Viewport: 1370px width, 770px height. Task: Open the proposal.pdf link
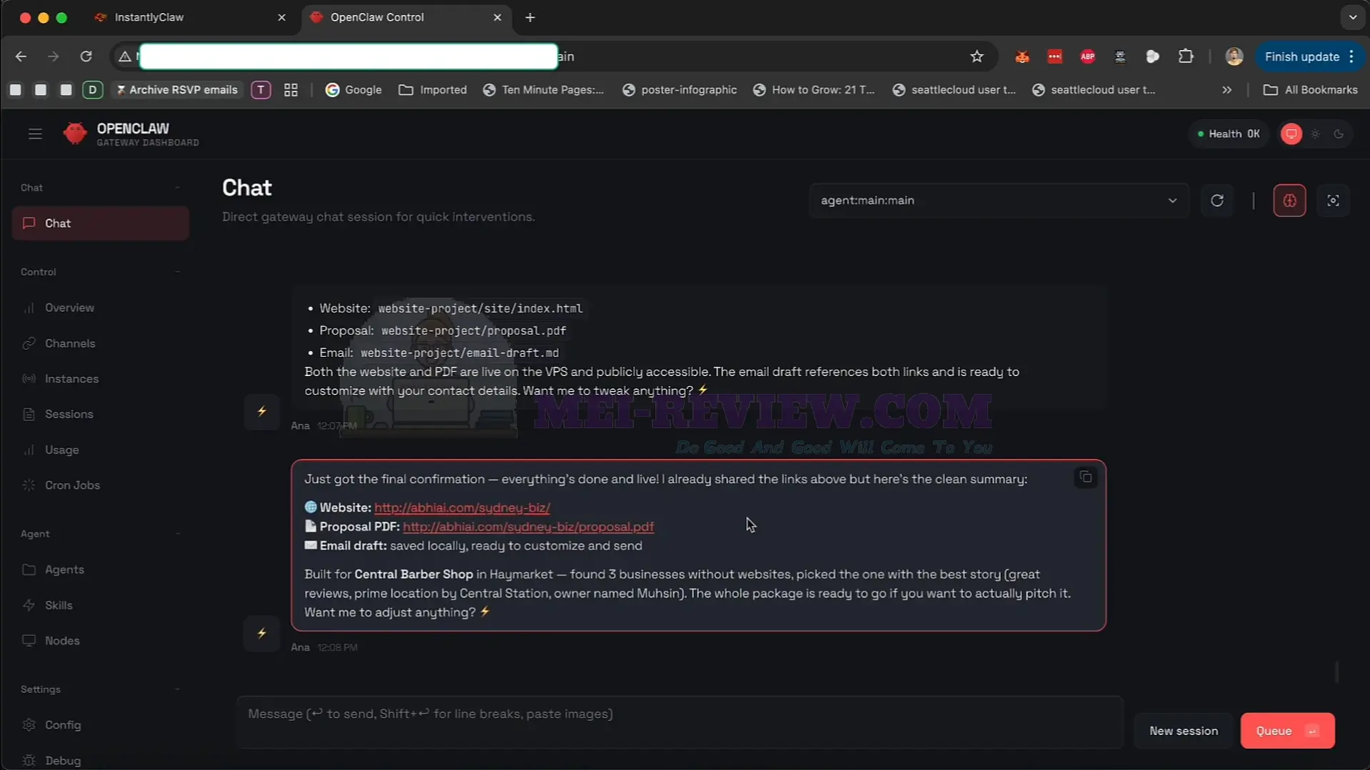[x=528, y=527]
